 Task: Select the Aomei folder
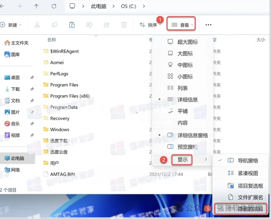coord(53,62)
